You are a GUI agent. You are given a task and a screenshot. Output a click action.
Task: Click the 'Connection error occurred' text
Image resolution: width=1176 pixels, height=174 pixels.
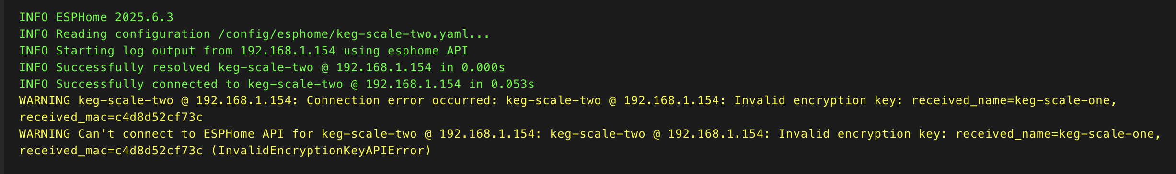point(399,101)
